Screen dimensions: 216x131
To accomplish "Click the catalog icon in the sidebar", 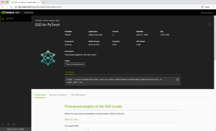I will [3, 19].
